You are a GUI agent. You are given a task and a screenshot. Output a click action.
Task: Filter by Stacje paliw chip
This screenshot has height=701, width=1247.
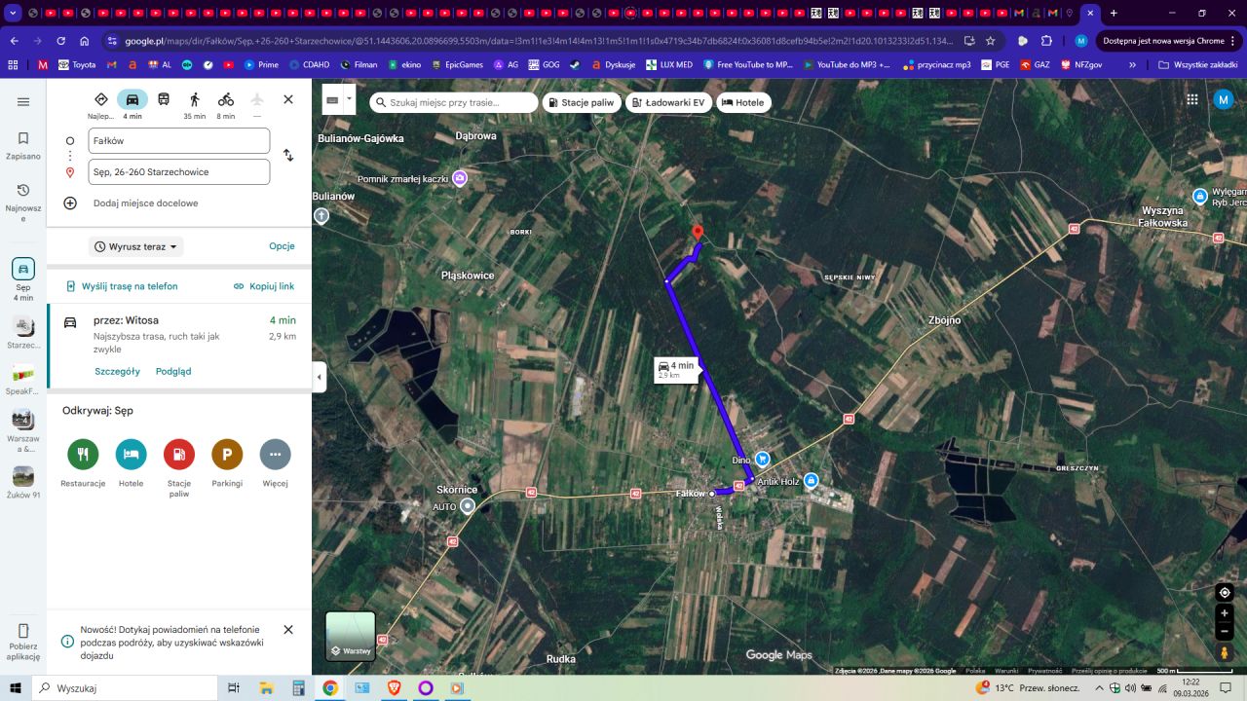point(581,102)
